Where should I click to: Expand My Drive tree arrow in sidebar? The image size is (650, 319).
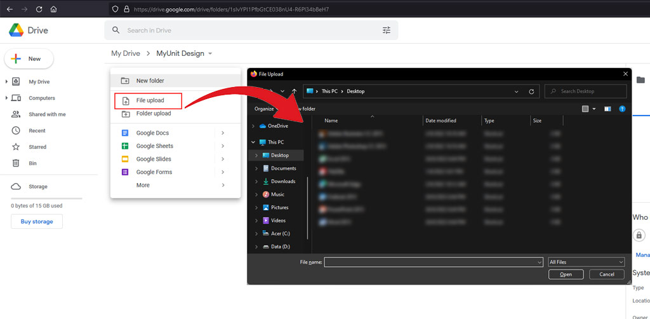tap(6, 82)
